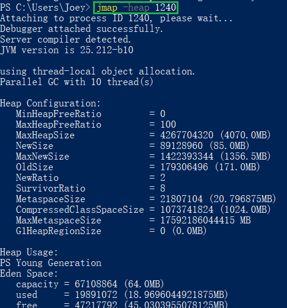The width and height of the screenshot is (287, 308).
Task: Click 'Server compiler detected.' line
Action: 65,40
